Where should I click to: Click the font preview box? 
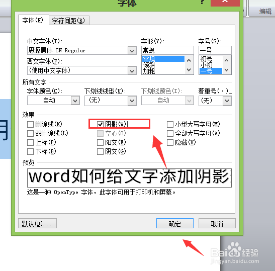point(129,178)
